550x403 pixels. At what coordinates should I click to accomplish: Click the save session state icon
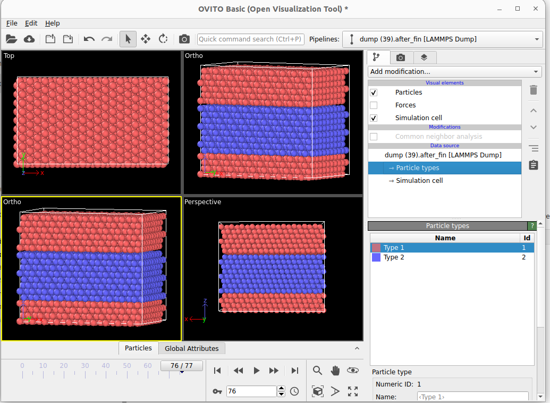(x=68, y=39)
